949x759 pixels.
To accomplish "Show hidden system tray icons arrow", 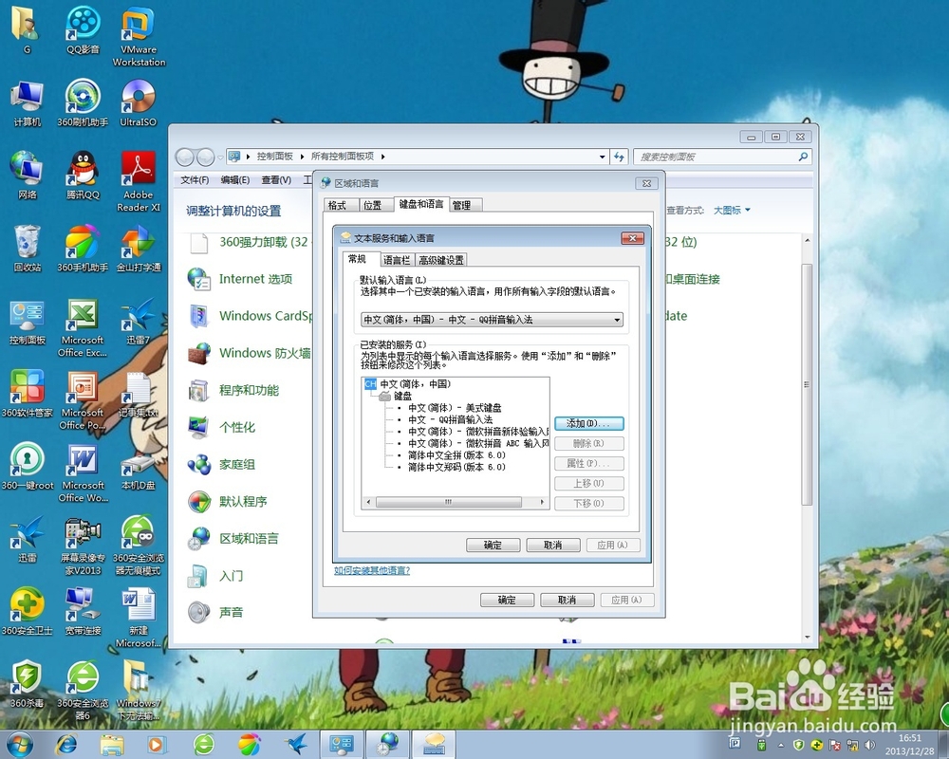I will coord(781,745).
